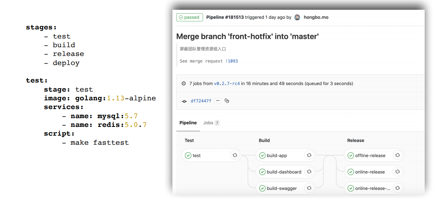Retry the test job
The height and width of the screenshot is (201, 438).
[x=235, y=155]
